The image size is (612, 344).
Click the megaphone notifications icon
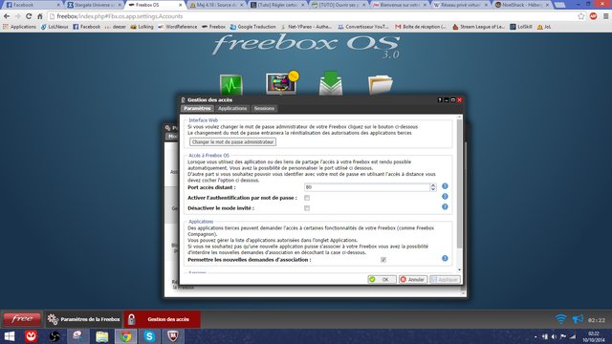578,319
